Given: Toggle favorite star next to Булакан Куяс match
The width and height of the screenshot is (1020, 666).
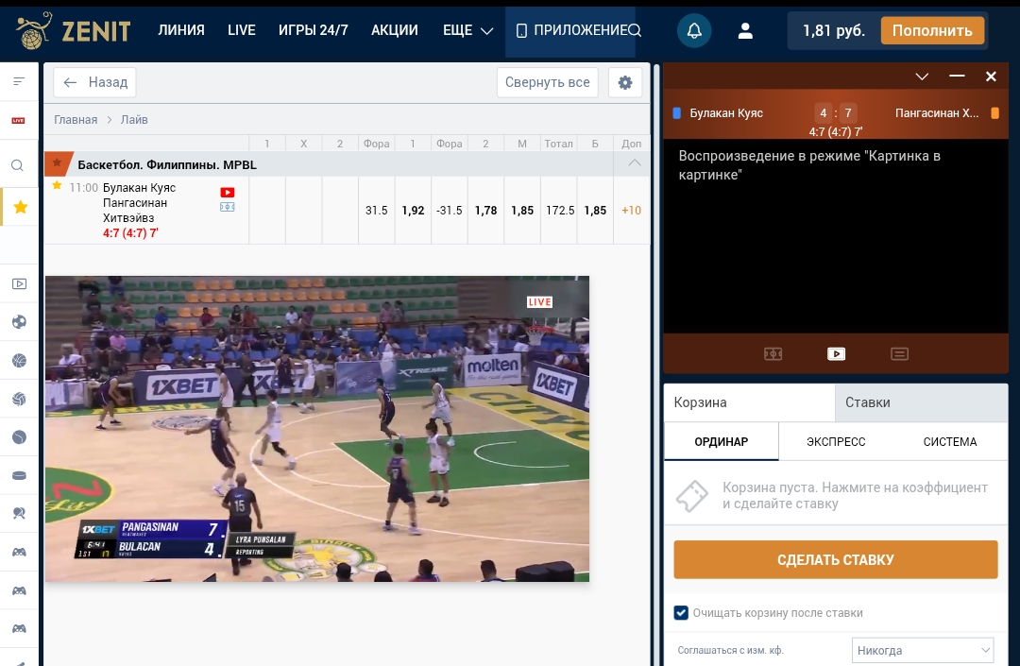Looking at the screenshot, I should pyautogui.click(x=57, y=186).
